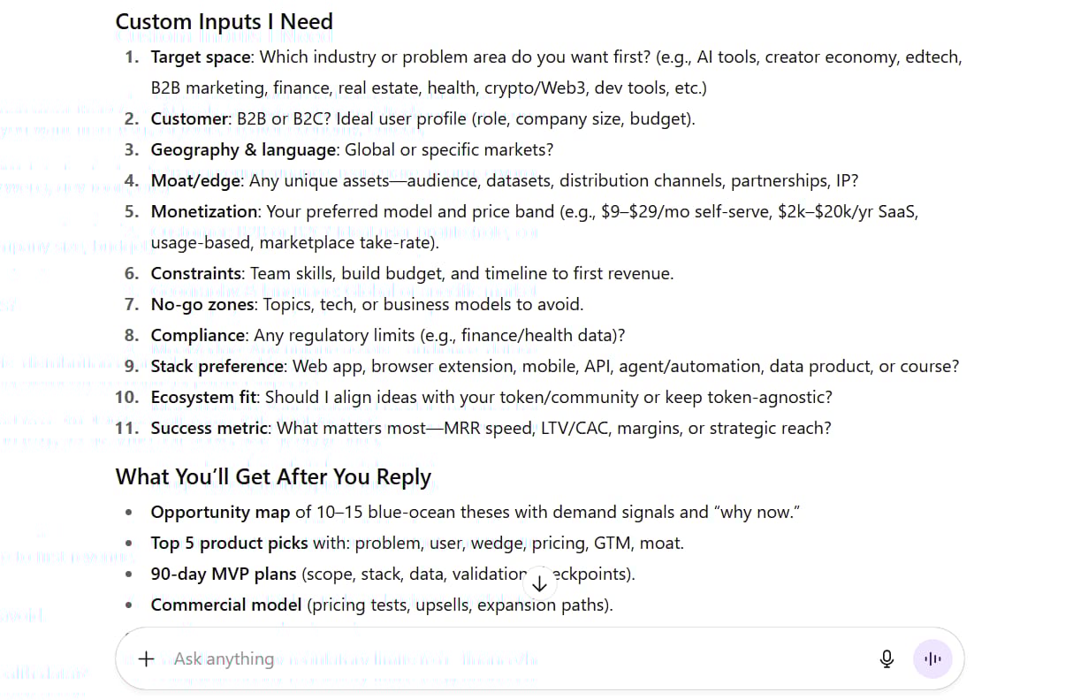The image size is (1073, 700).
Task: Focus the Ask anything input field
Action: [x=513, y=658]
